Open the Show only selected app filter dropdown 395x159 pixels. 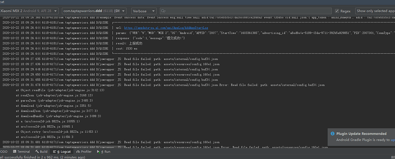pyautogui.click(x=375, y=11)
